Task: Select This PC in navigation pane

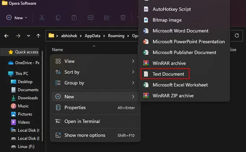Action: [x=18, y=73]
